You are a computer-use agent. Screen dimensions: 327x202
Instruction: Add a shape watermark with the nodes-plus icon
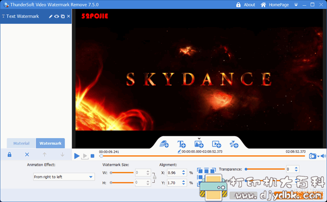pyautogui.click(x=234, y=144)
